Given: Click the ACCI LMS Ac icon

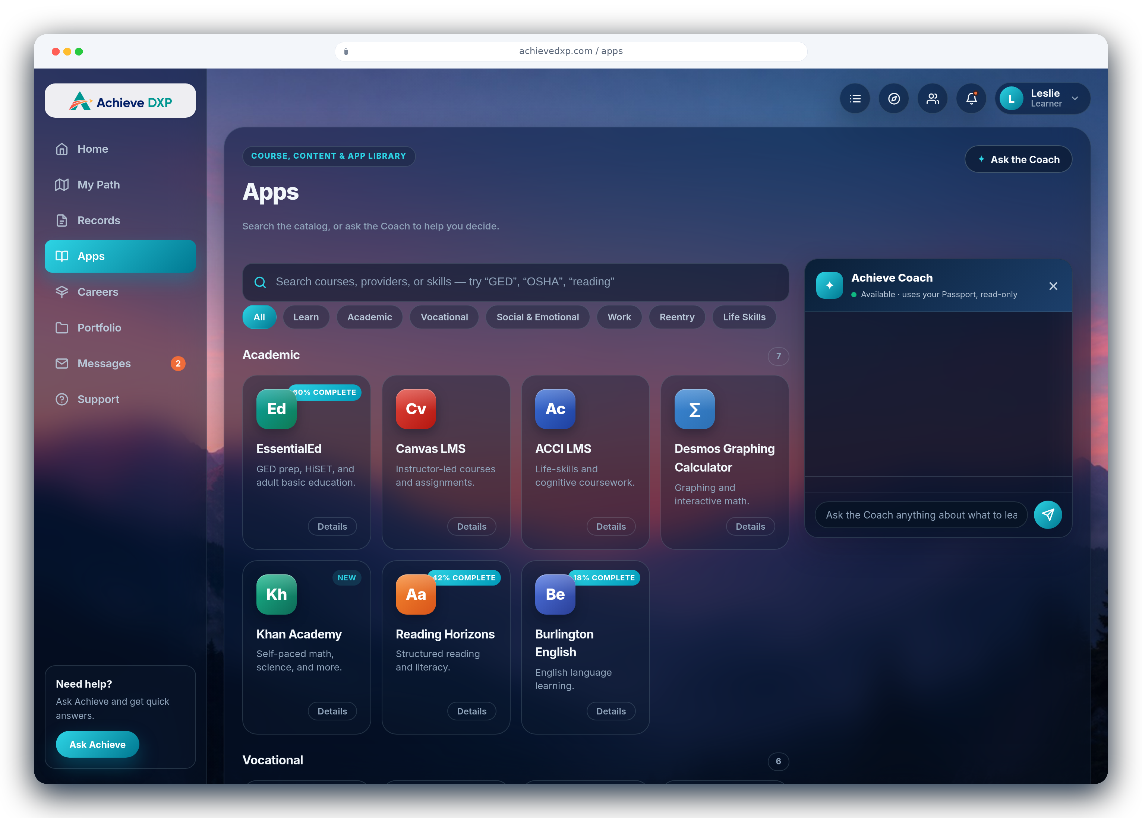Looking at the screenshot, I should pyautogui.click(x=555, y=409).
